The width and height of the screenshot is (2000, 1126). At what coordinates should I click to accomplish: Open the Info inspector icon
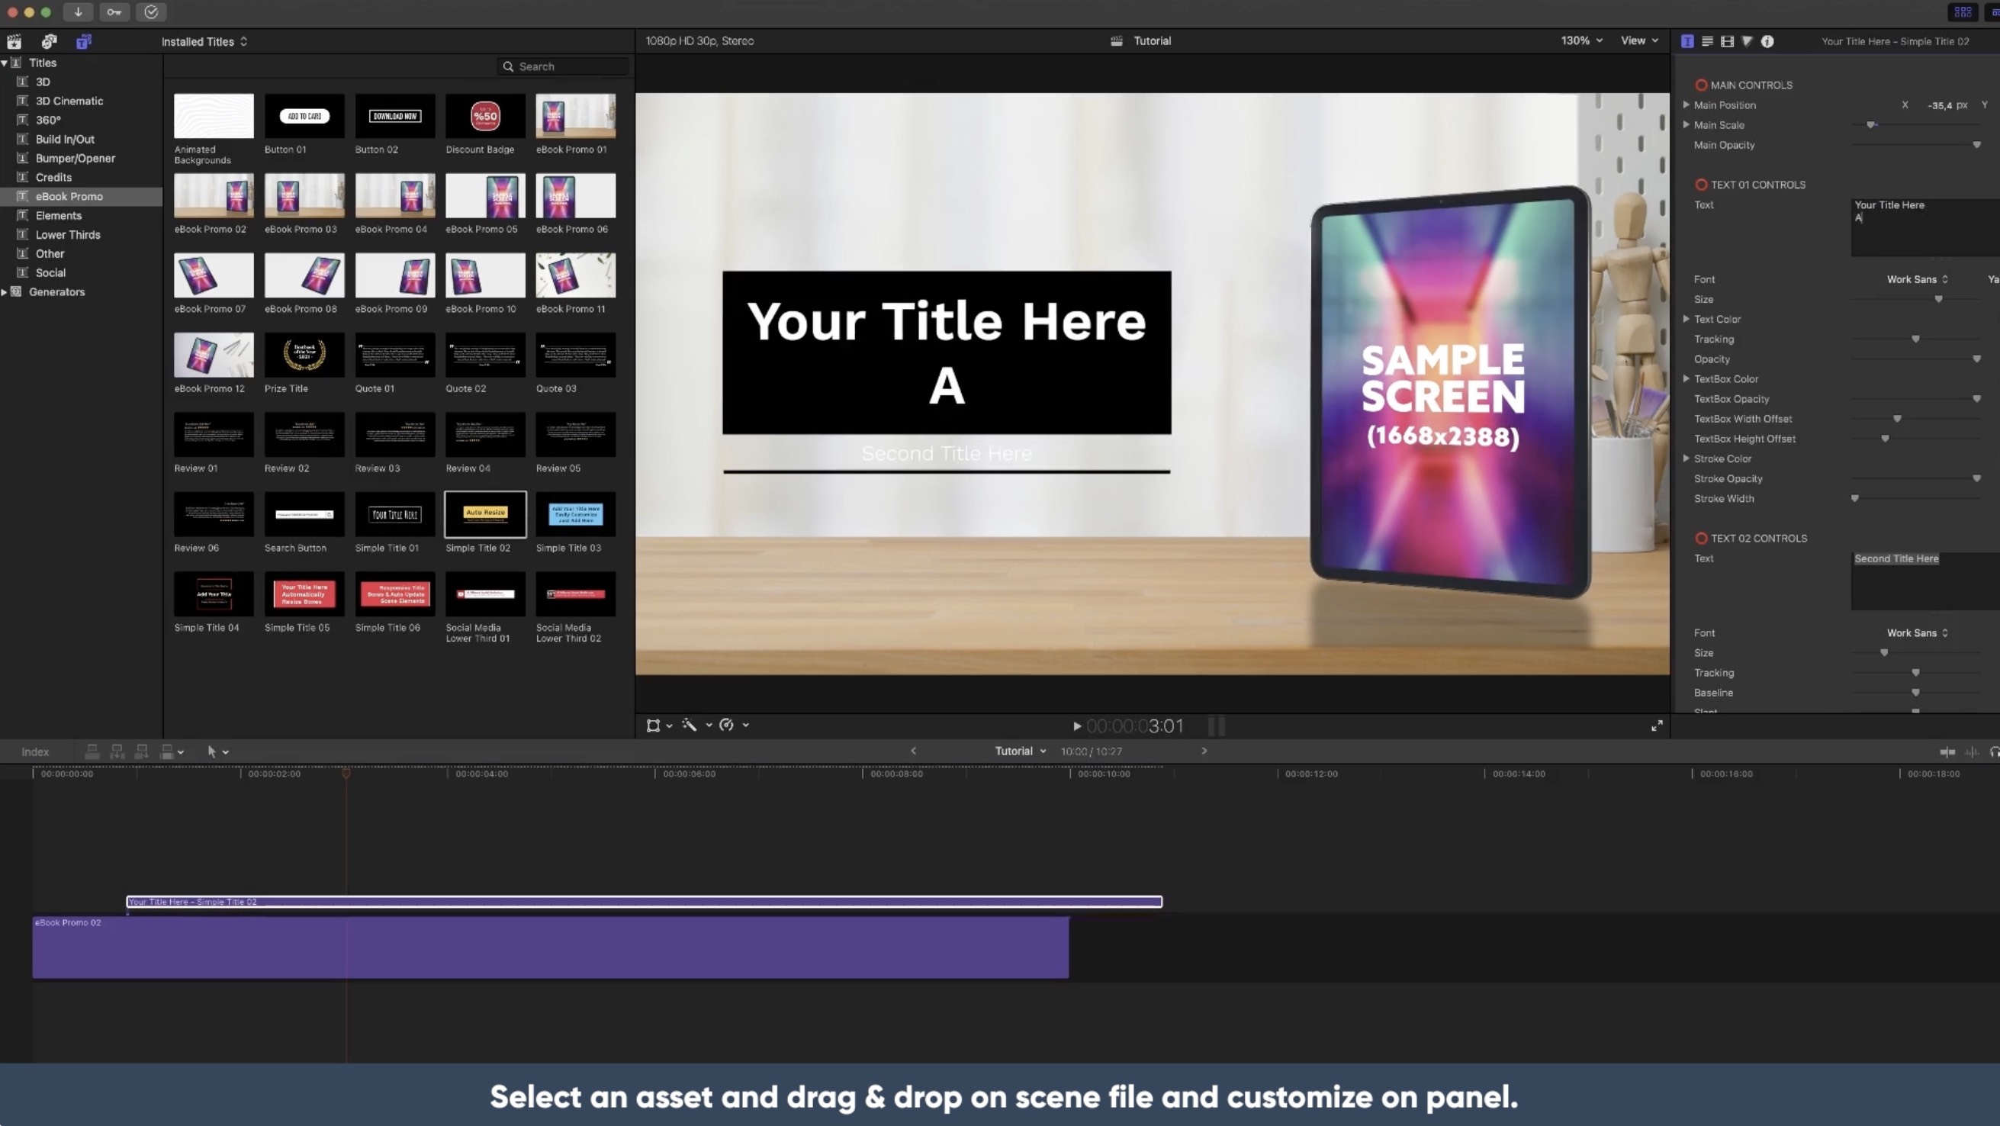1768,41
